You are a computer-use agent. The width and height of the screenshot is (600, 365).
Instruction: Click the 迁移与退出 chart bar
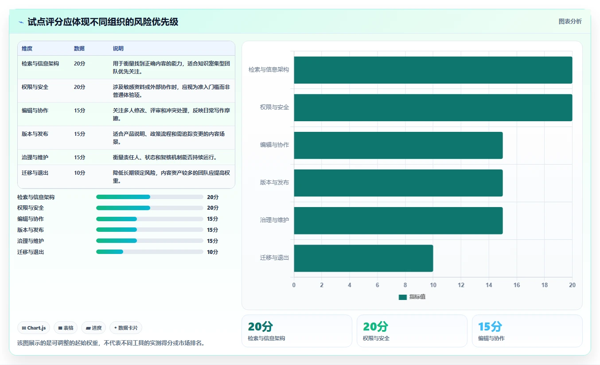[363, 258]
